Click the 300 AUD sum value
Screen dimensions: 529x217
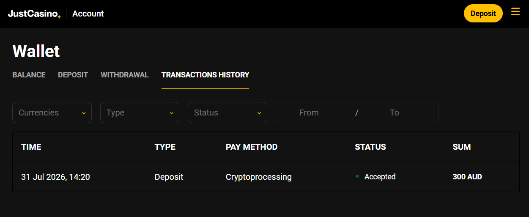467,177
